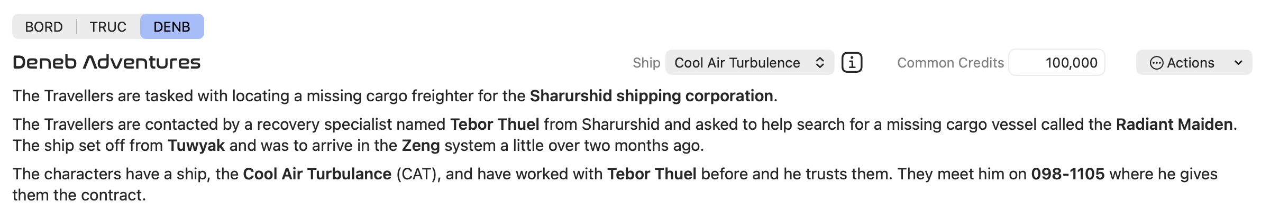Click the Common Credits label

951,63
